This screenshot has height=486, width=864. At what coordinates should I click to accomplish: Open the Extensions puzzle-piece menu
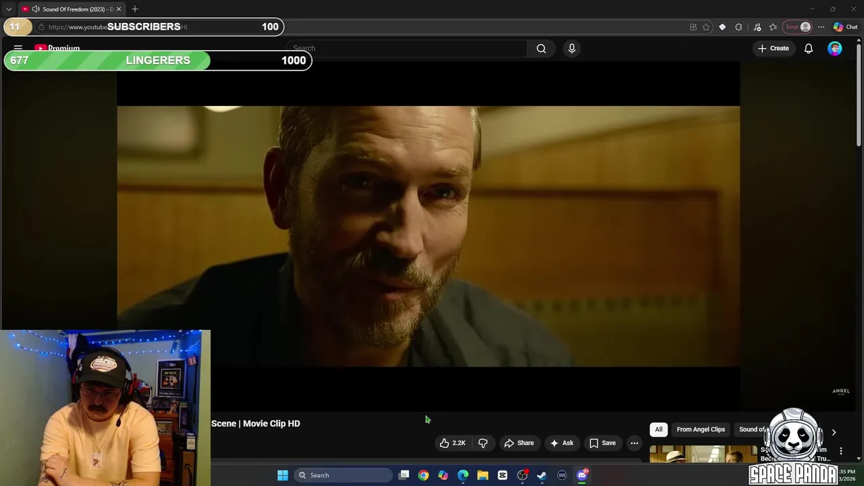pyautogui.click(x=738, y=27)
